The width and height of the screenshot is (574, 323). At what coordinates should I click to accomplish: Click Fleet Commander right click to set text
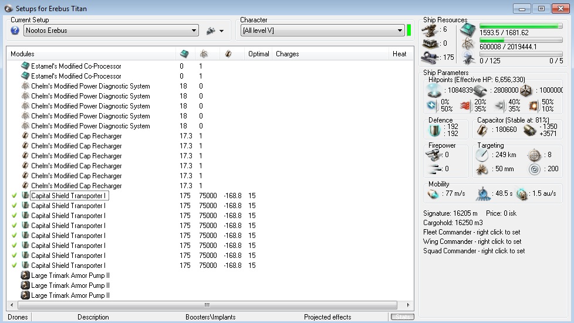474,232
